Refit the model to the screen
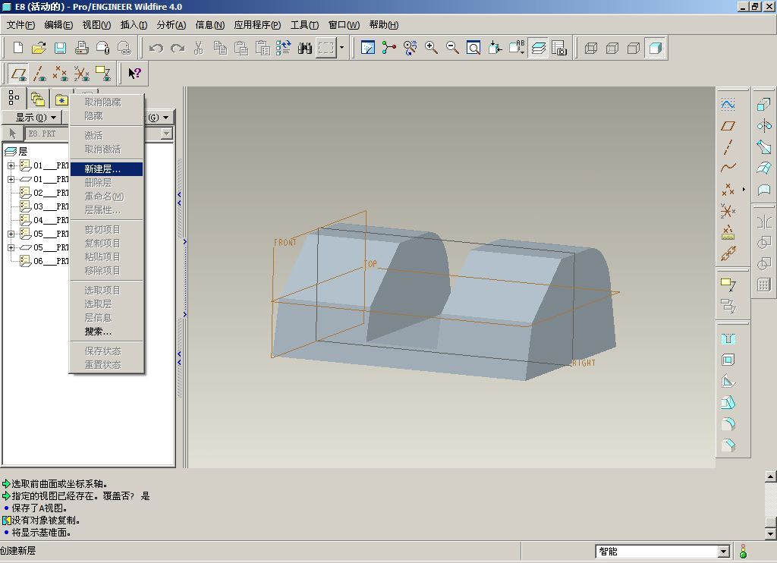 tap(473, 48)
